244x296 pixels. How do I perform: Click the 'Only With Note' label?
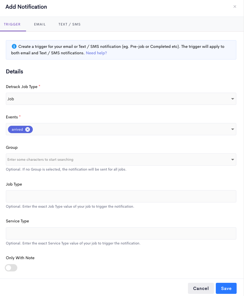pos(20,258)
